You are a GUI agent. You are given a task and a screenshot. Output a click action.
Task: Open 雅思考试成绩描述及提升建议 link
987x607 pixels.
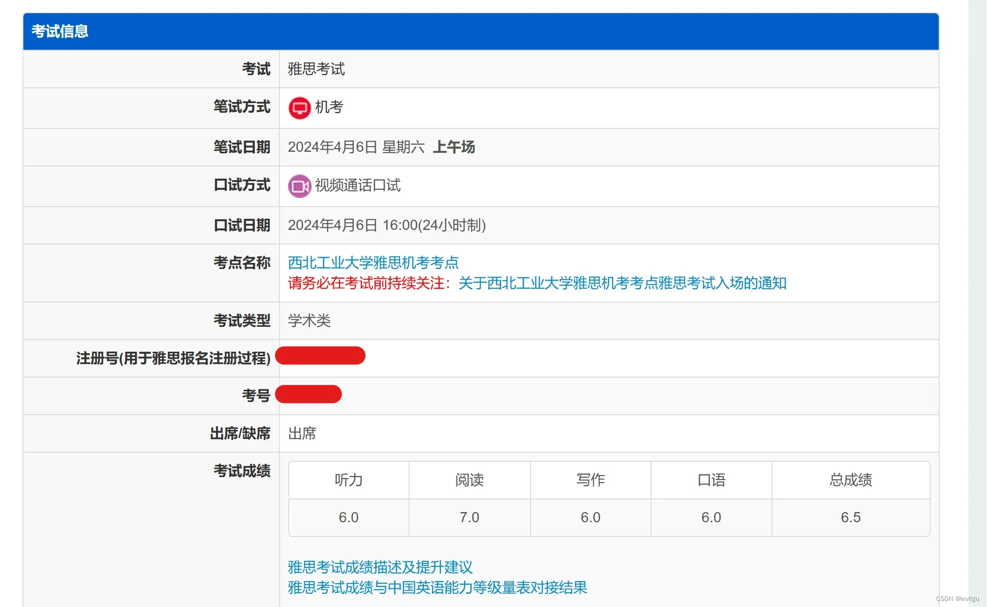pos(380,567)
